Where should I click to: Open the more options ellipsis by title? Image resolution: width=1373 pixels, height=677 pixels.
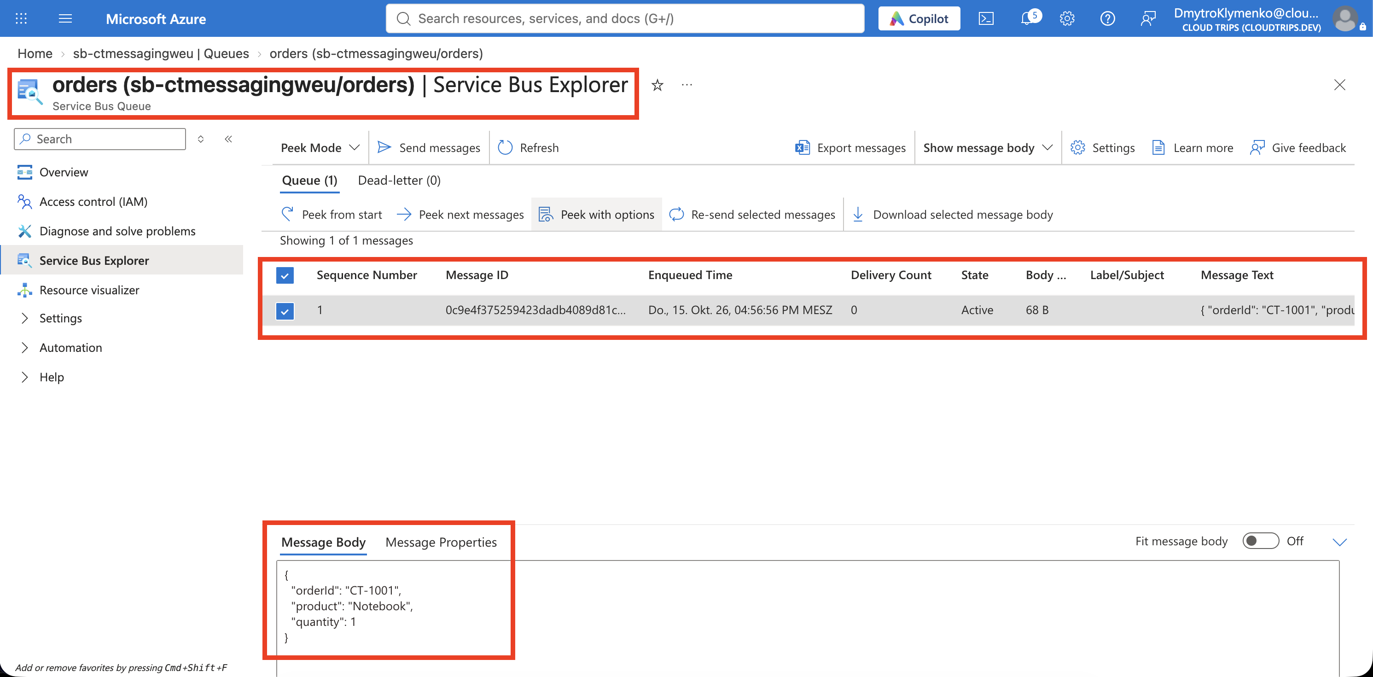coord(686,85)
